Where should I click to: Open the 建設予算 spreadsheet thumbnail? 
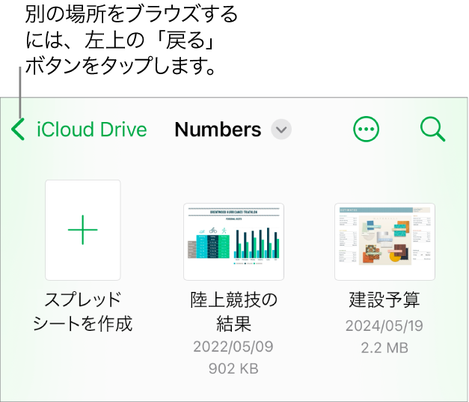[384, 242]
